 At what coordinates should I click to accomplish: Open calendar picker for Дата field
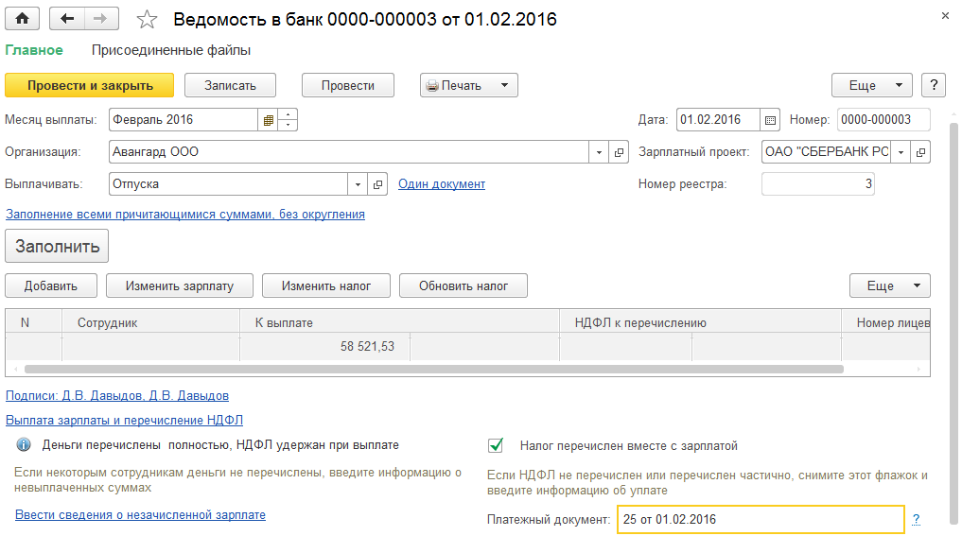770,120
